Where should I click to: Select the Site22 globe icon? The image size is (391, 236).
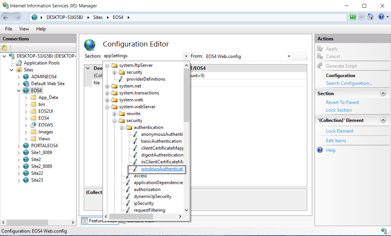coord(26,173)
